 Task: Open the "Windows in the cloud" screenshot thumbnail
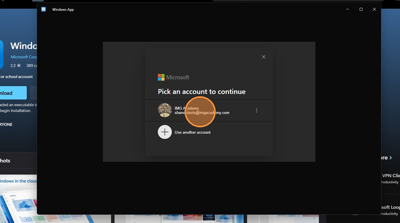pos(18,200)
